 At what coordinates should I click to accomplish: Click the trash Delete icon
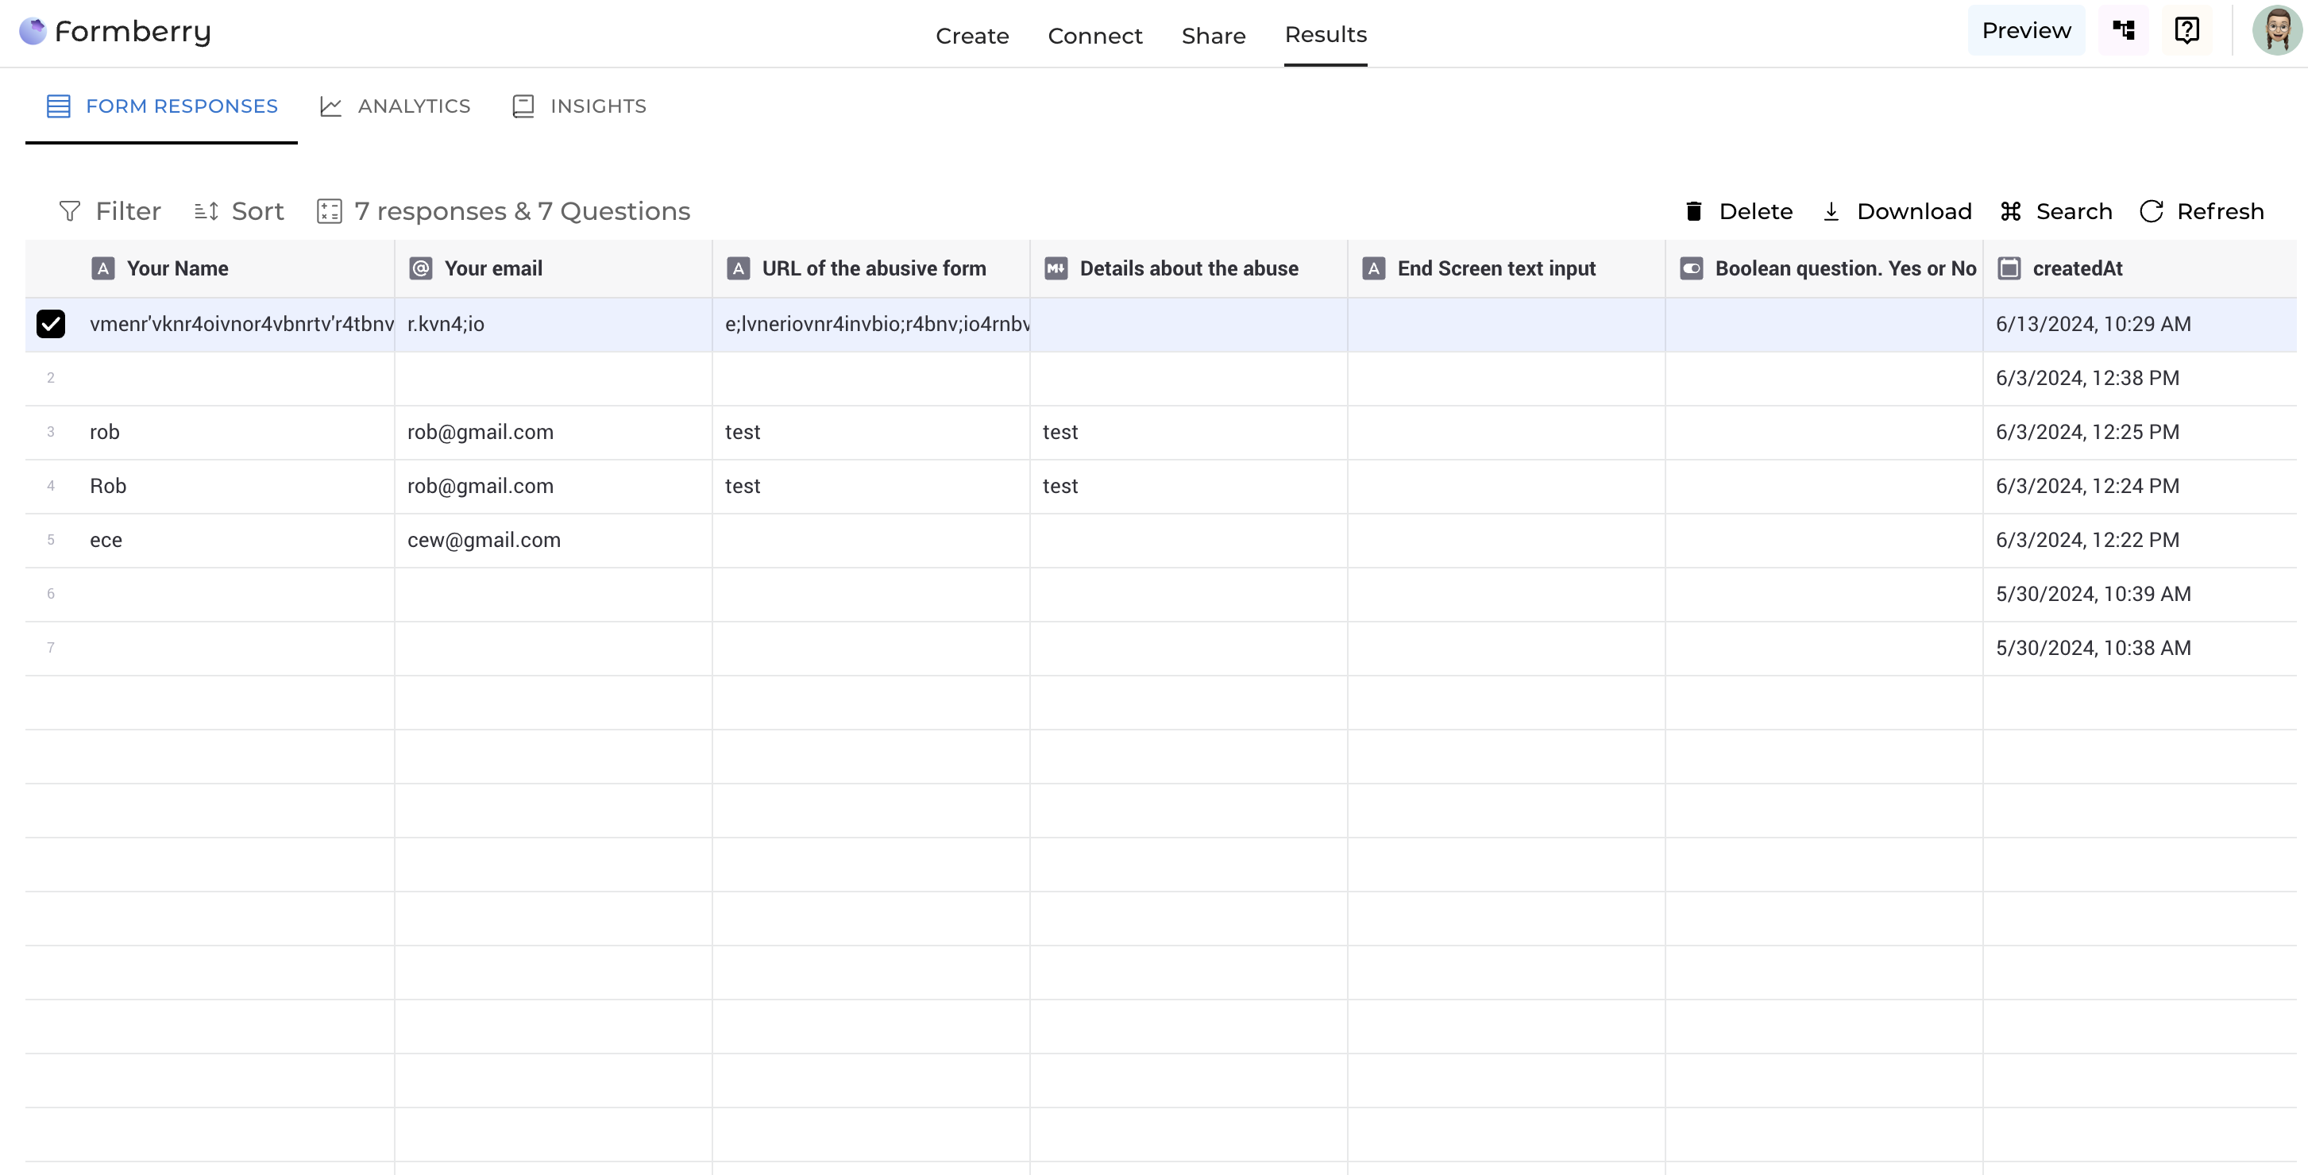point(1693,211)
